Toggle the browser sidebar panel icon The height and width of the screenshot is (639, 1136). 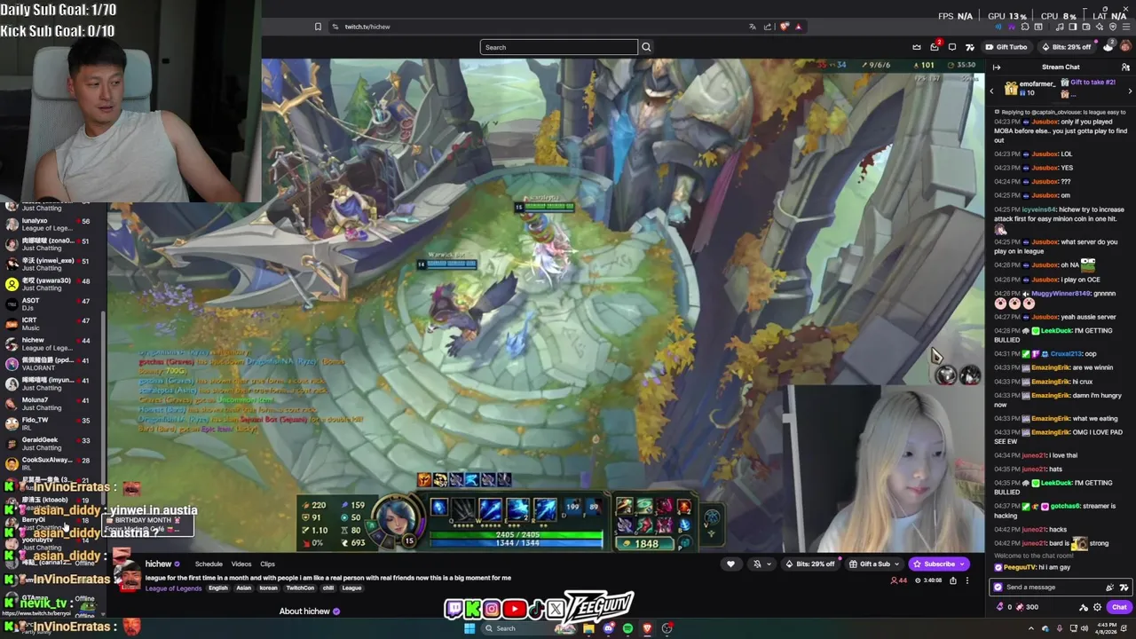1072,27
